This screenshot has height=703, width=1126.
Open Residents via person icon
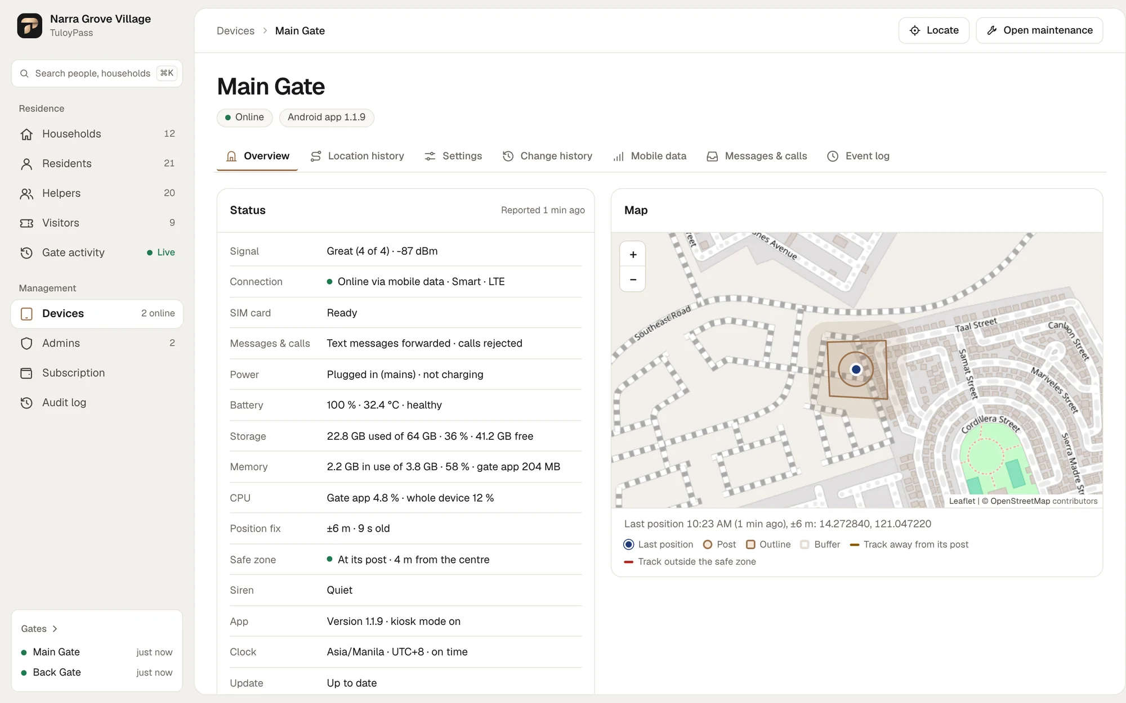pos(26,164)
